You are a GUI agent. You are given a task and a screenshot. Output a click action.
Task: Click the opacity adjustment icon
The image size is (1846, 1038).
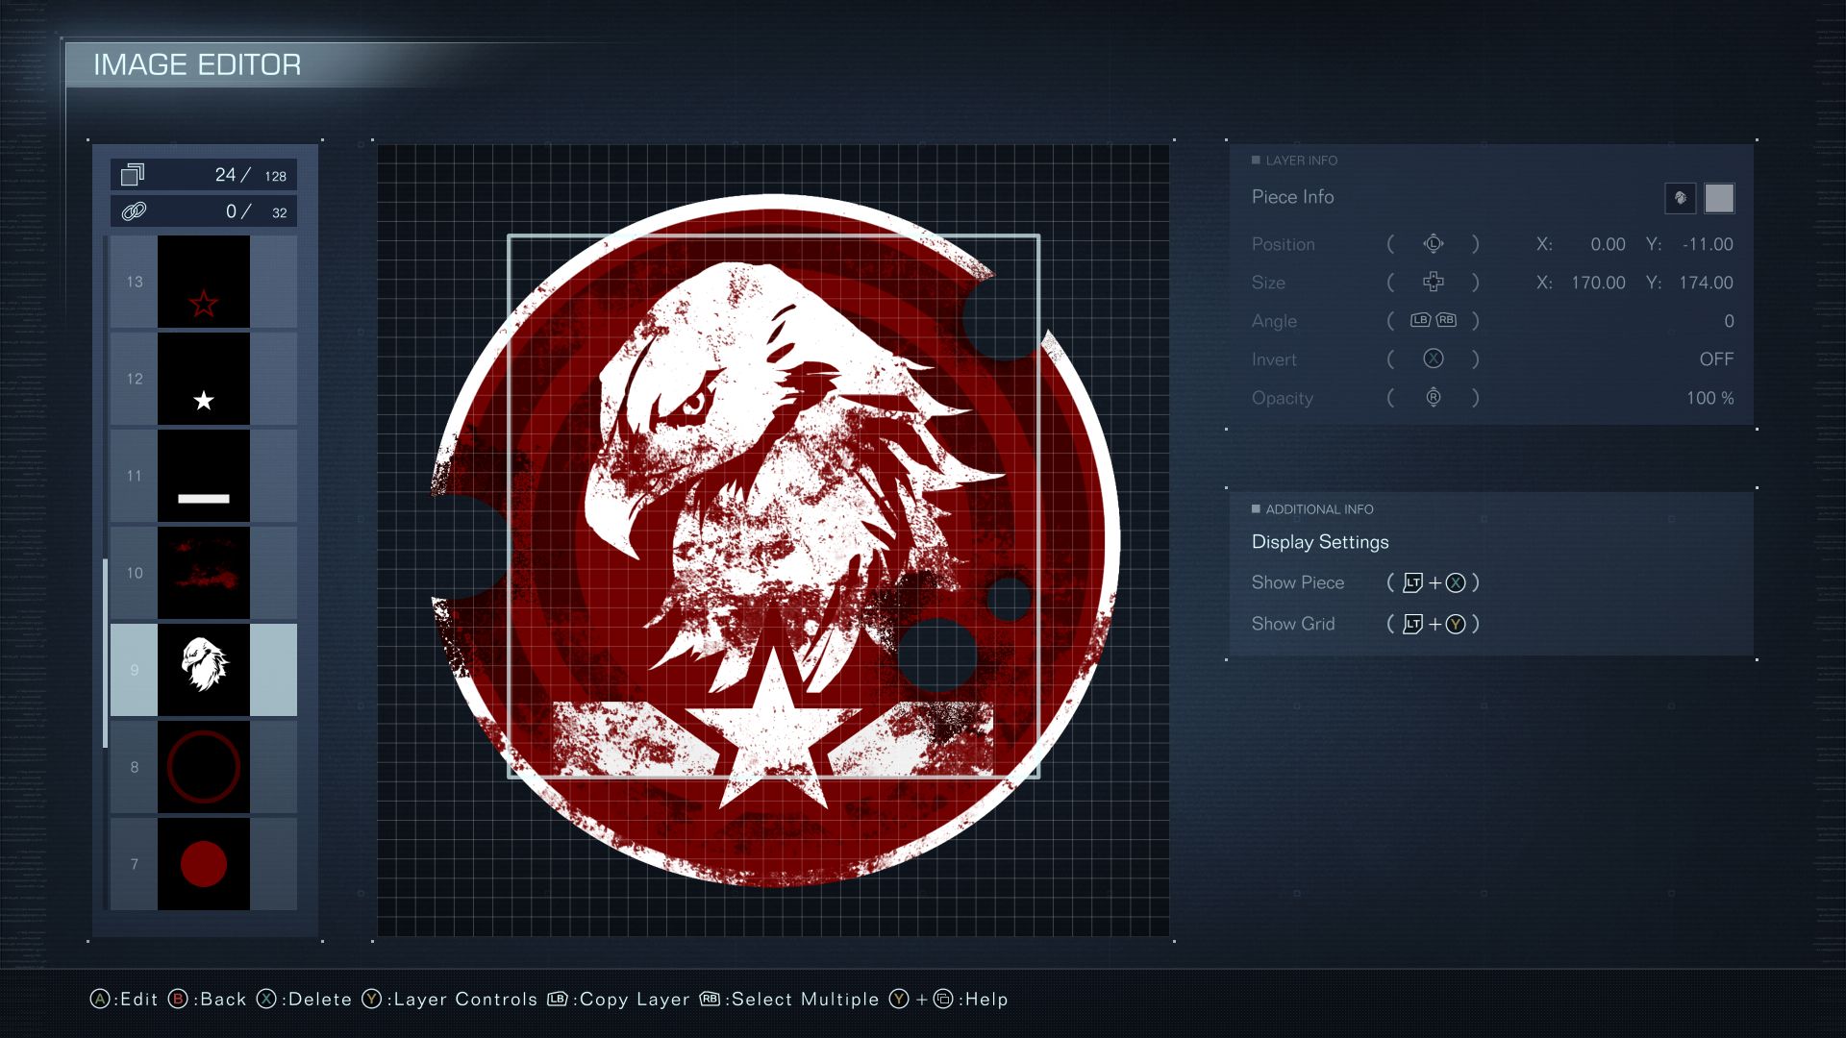(1434, 398)
